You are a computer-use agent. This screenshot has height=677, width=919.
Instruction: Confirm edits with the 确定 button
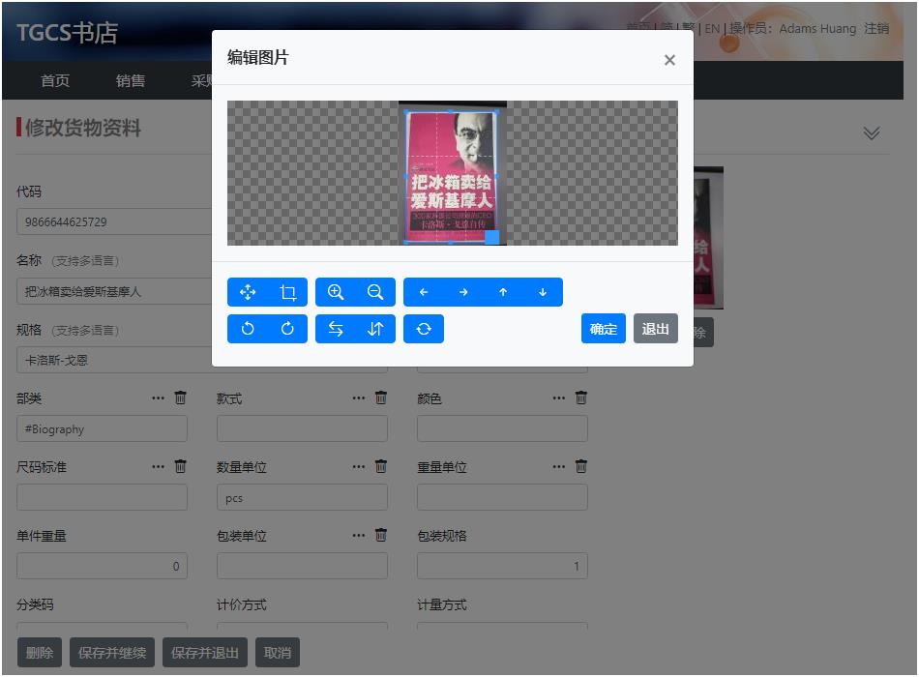click(603, 329)
